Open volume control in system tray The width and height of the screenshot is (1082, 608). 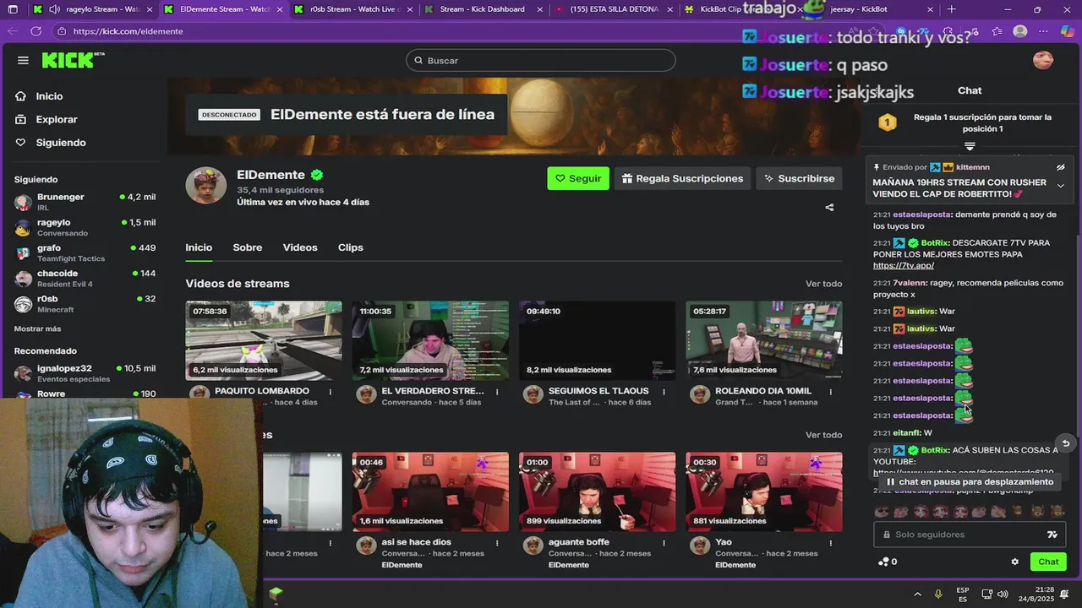point(1003,594)
